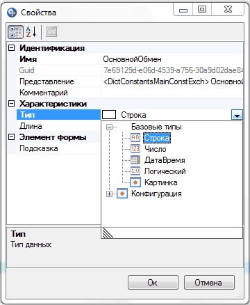250x305 pixels.
Task: Select the Строка type icon
Action: click(135, 138)
